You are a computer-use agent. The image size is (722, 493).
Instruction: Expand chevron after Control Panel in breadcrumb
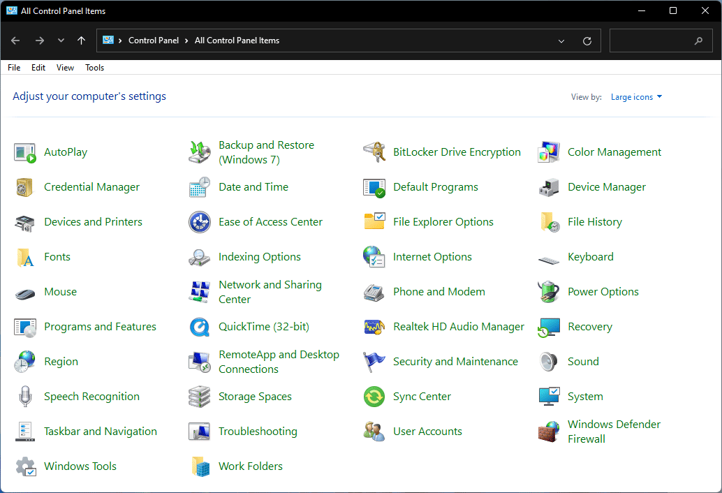pyautogui.click(x=186, y=41)
